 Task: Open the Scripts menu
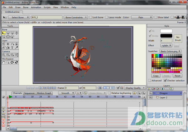point(47,7)
